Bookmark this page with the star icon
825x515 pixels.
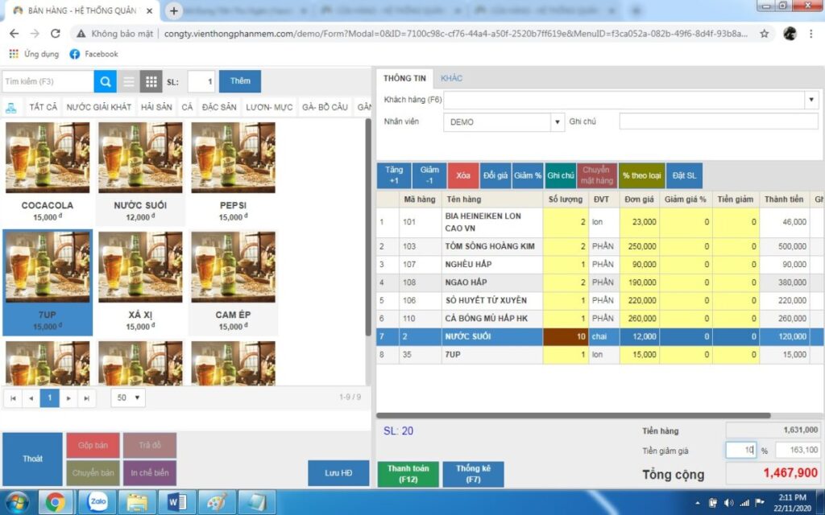764,34
